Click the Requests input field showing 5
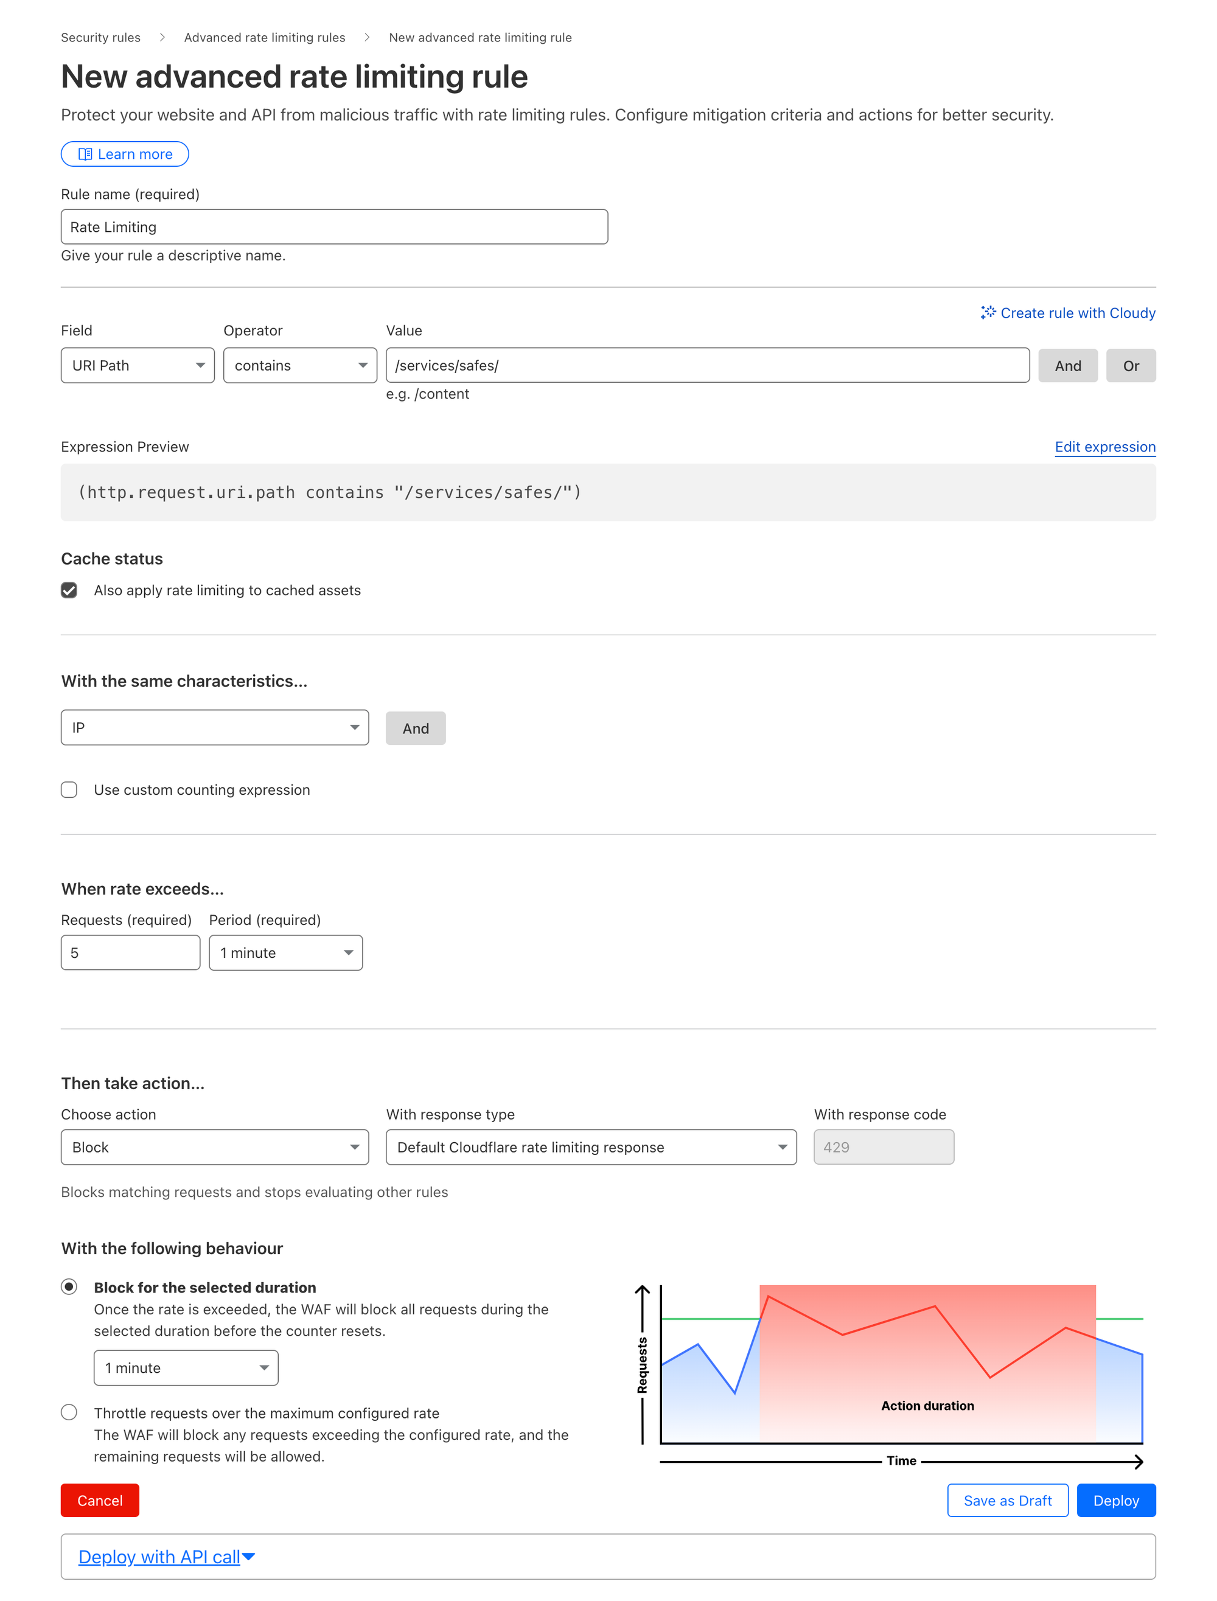 (x=130, y=953)
